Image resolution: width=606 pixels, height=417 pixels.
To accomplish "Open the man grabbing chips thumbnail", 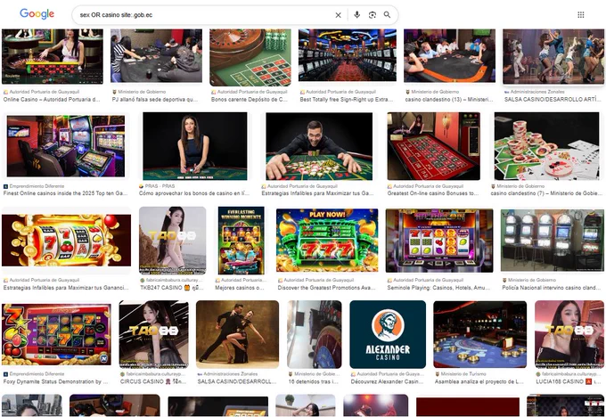I will 319,146.
